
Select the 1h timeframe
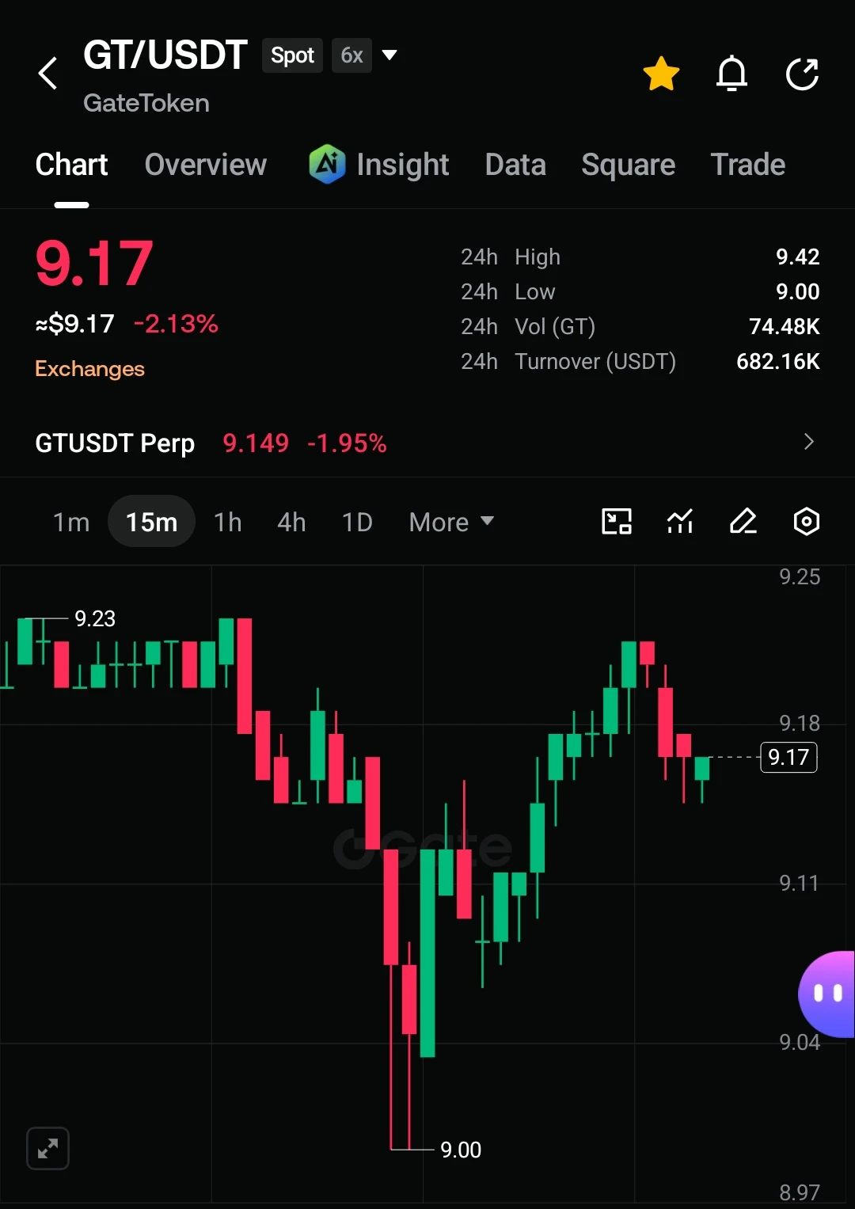coord(228,522)
